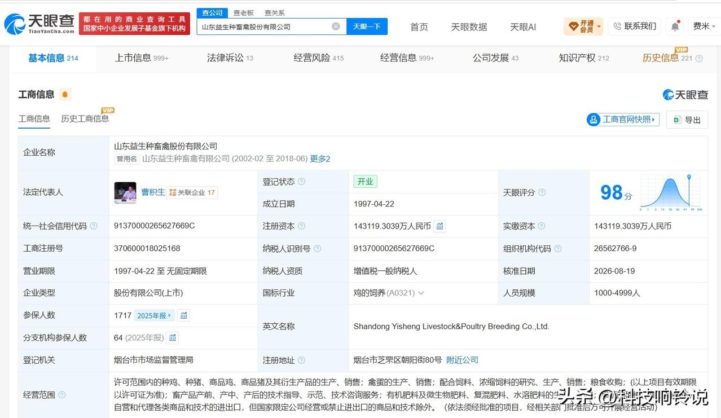Select 查老板 search mode tab

pos(243,12)
